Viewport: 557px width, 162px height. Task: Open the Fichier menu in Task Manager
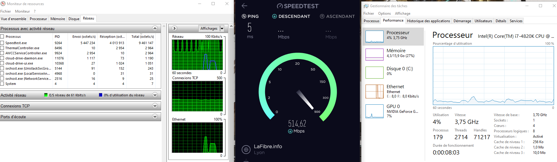(369, 13)
